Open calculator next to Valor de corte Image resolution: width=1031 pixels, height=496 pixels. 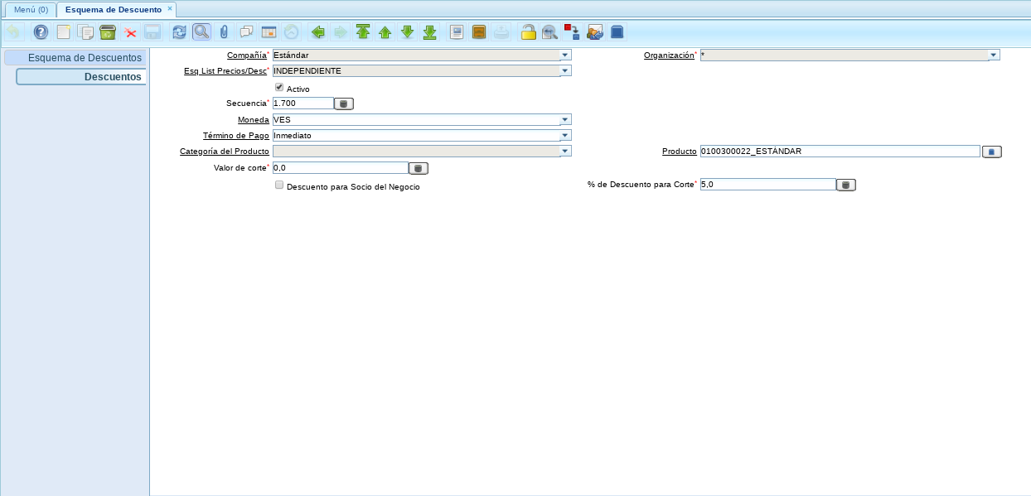419,168
